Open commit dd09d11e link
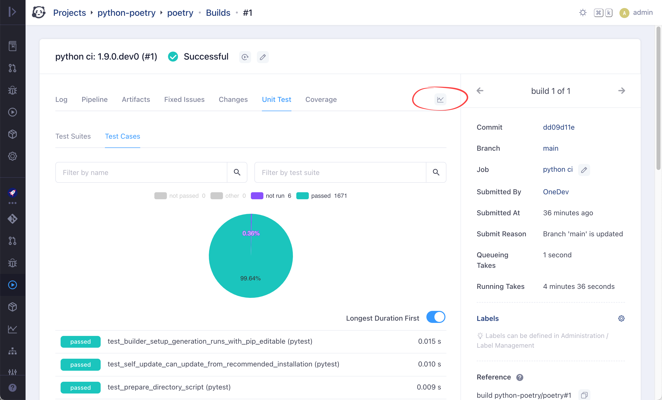 [x=559, y=127]
